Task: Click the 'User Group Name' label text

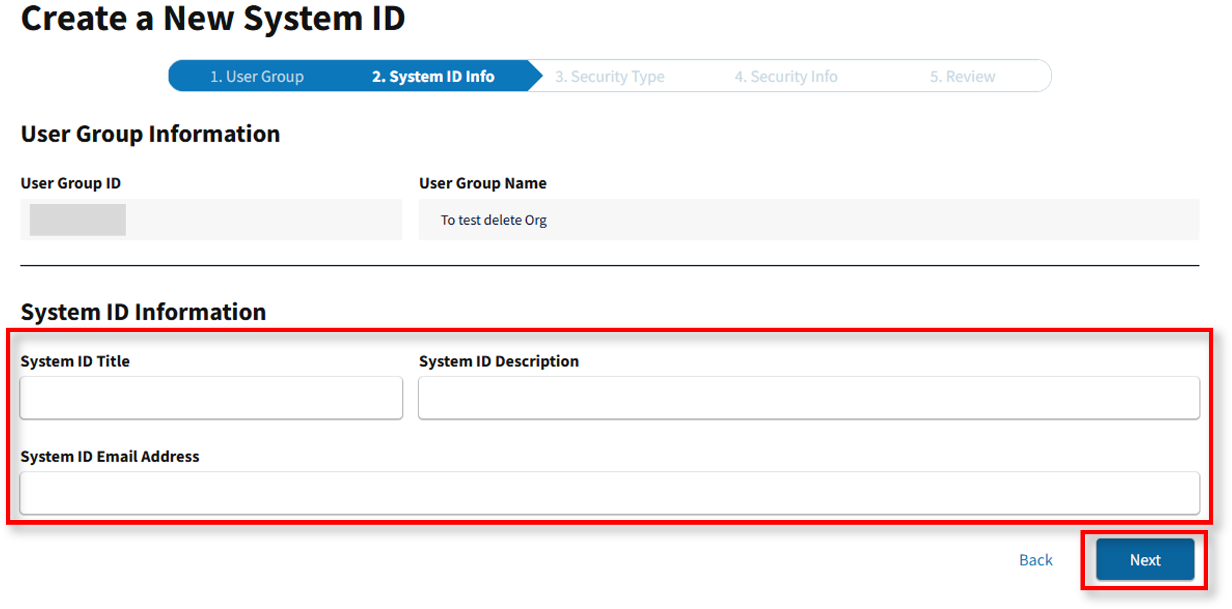Action: [x=482, y=183]
